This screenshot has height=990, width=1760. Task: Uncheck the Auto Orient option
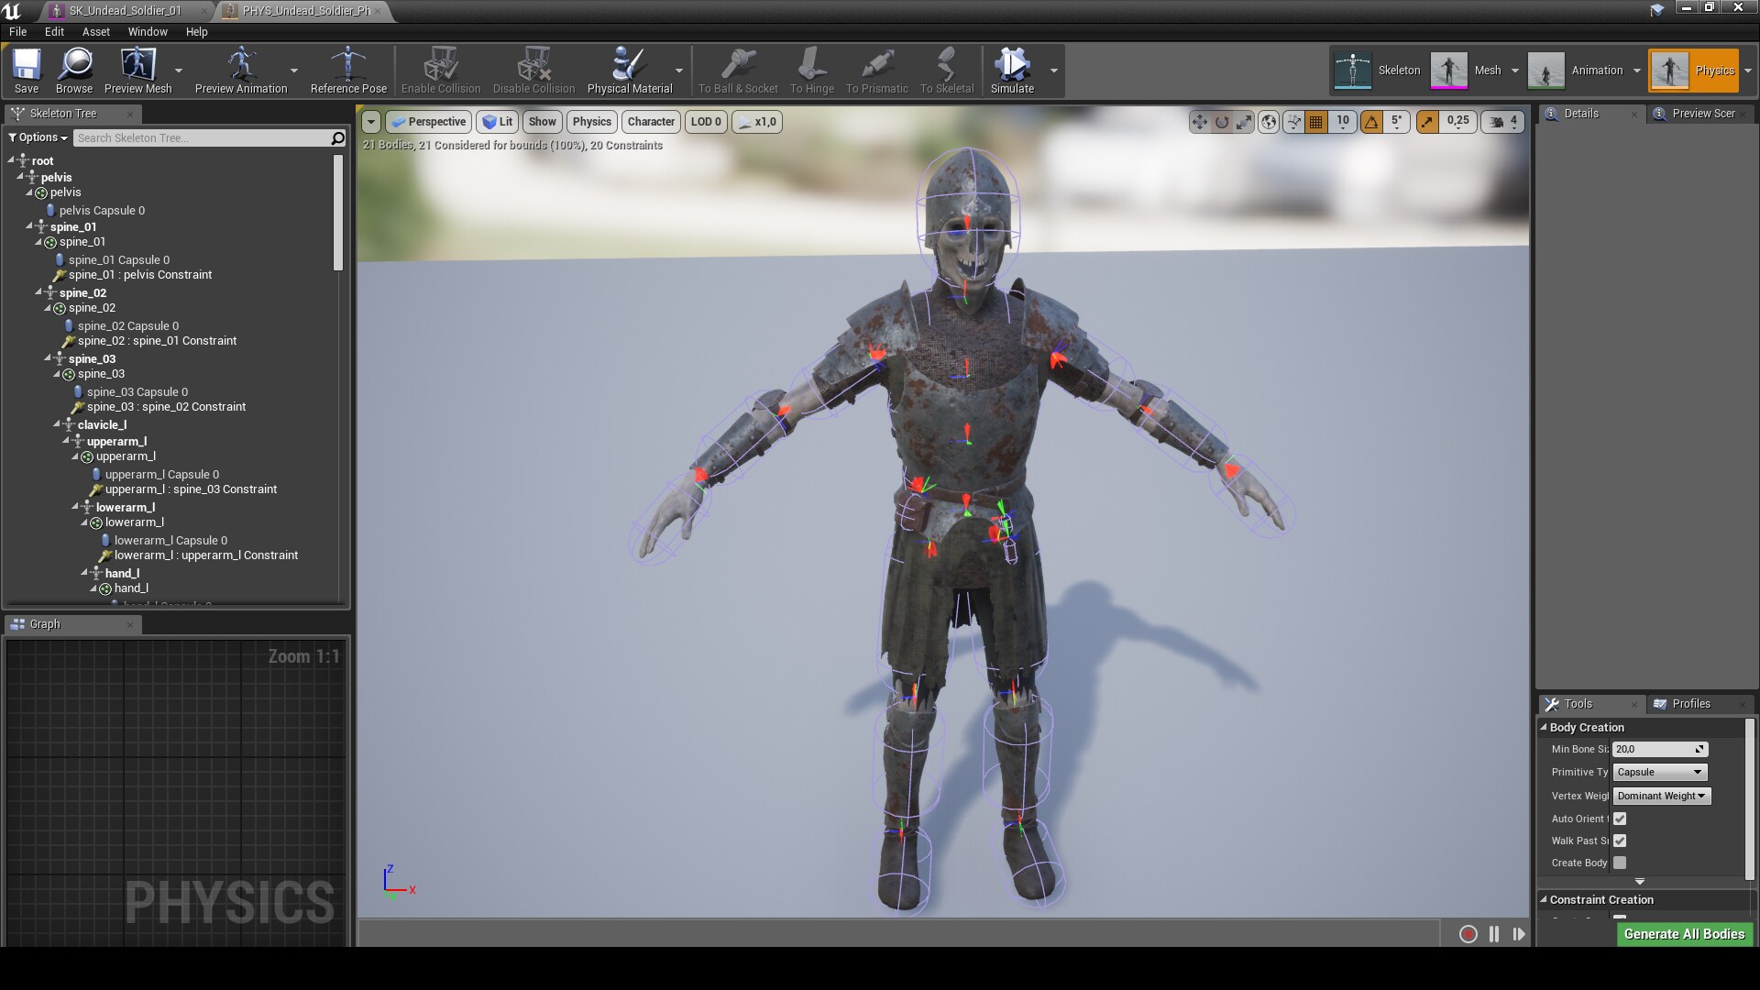click(x=1620, y=819)
